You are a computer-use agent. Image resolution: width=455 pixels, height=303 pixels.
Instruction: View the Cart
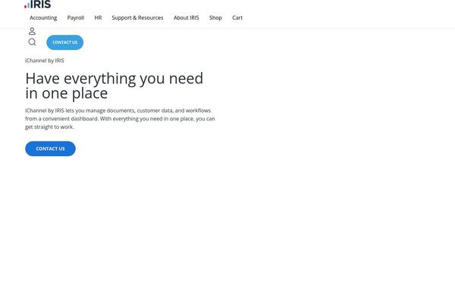tap(237, 17)
